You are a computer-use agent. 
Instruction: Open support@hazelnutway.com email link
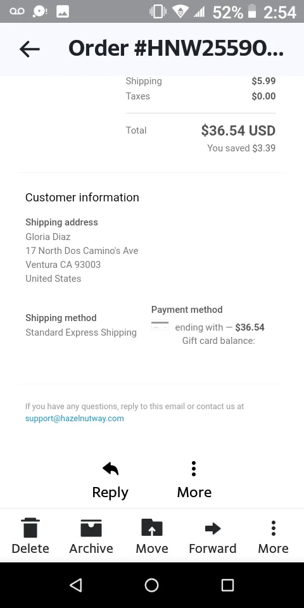point(75,419)
